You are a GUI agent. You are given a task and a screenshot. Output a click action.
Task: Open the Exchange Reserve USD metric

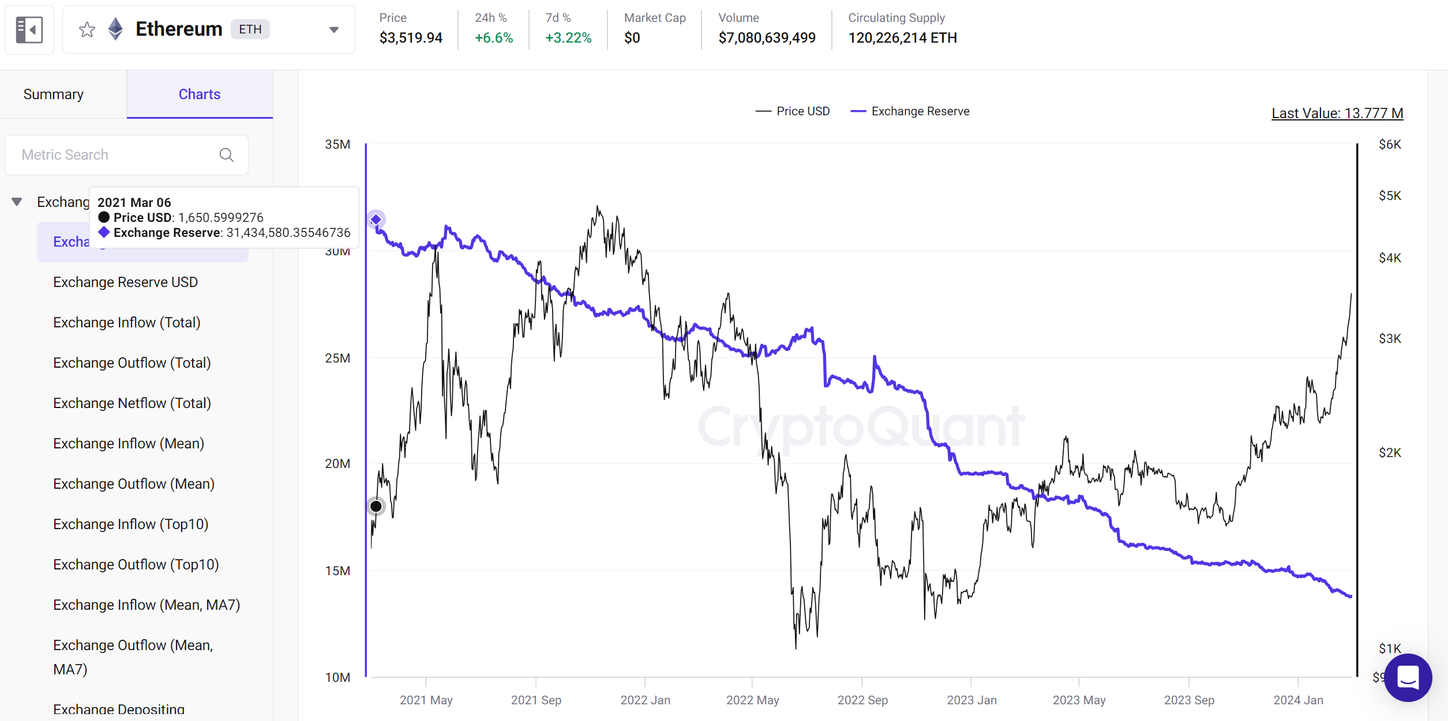pyautogui.click(x=125, y=282)
